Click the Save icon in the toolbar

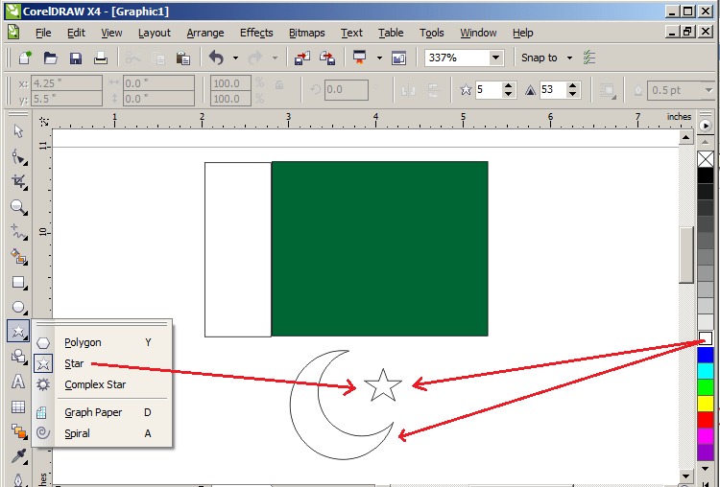[75, 58]
